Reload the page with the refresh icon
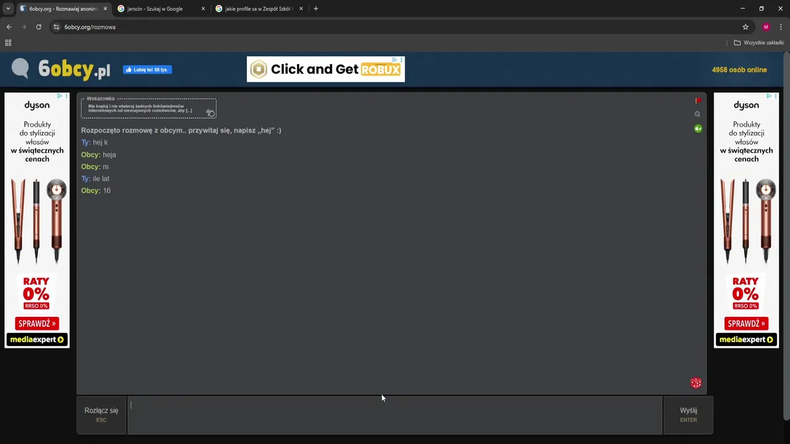 (38, 27)
